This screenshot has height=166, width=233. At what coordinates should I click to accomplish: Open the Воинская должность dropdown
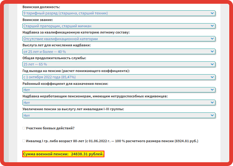tap(119, 13)
